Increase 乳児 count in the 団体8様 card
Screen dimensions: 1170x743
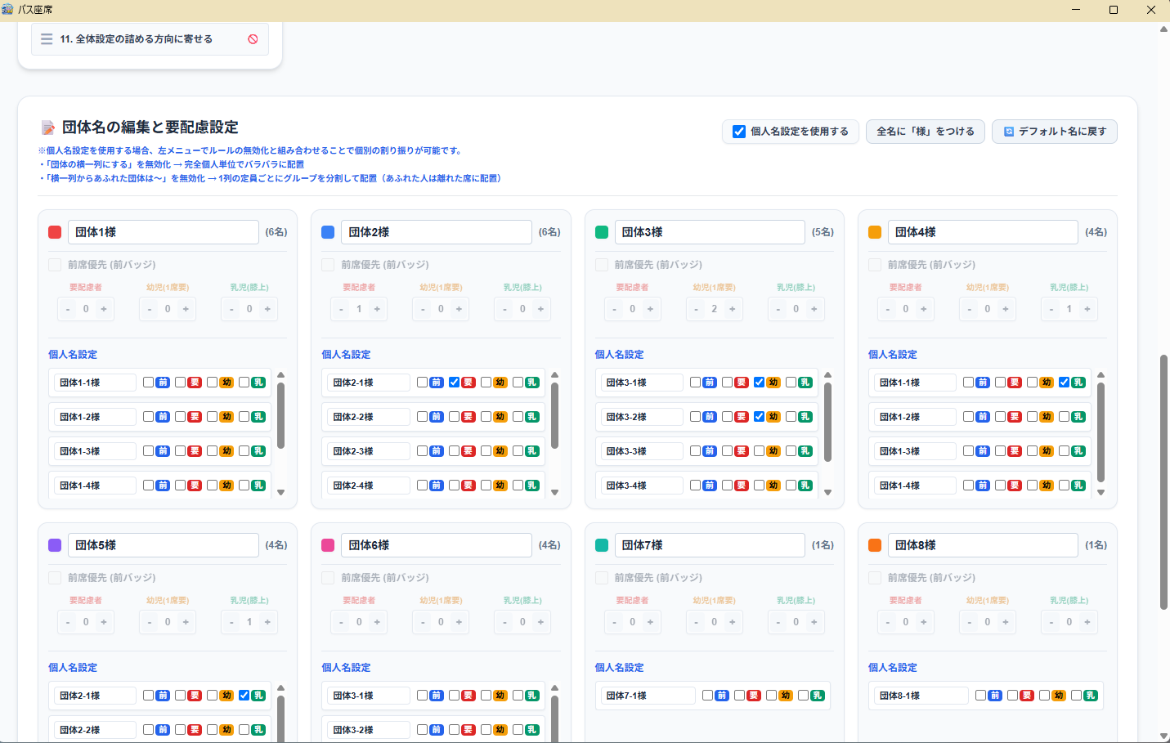coord(1087,622)
